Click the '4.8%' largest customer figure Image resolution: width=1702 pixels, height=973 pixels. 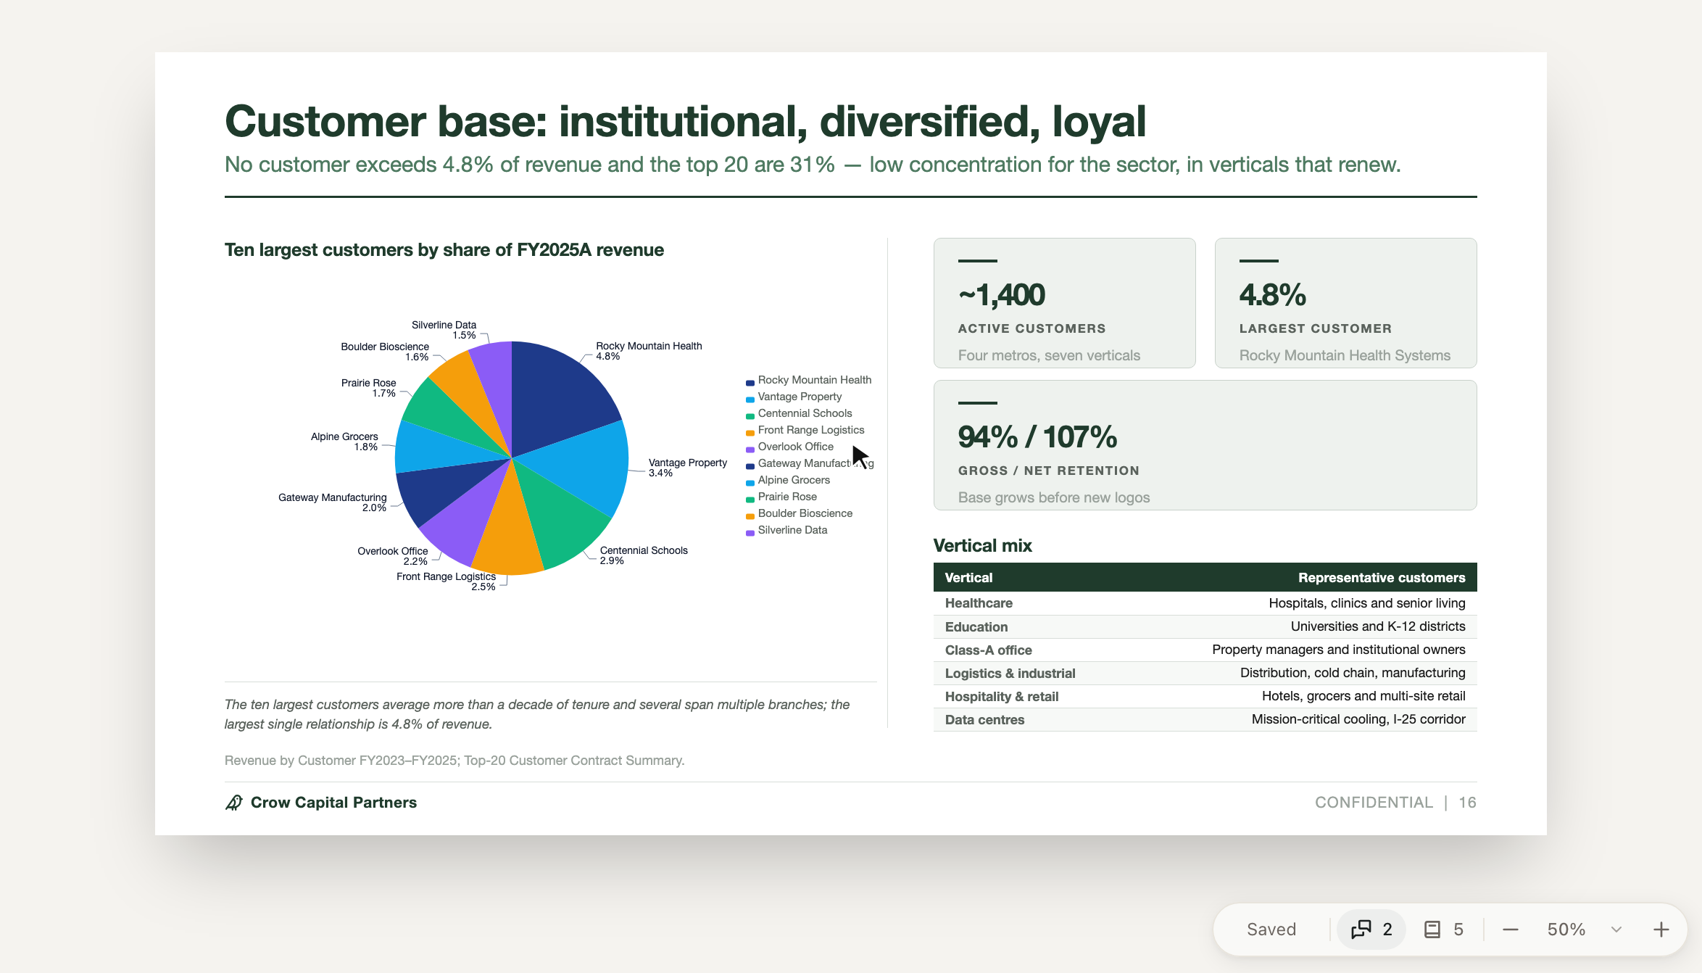(x=1272, y=294)
